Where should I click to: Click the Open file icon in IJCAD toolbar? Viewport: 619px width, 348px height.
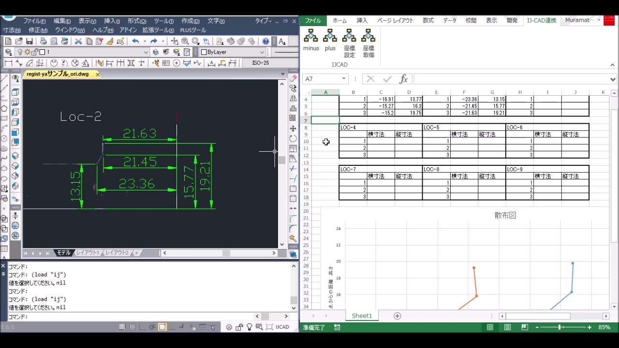pos(19,41)
